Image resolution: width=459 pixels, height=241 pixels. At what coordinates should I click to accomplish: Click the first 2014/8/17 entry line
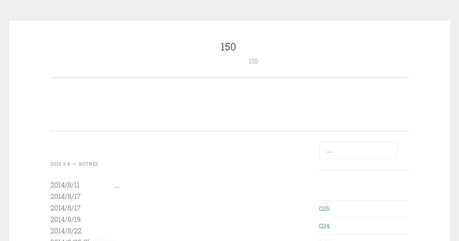pyautogui.click(x=65, y=196)
